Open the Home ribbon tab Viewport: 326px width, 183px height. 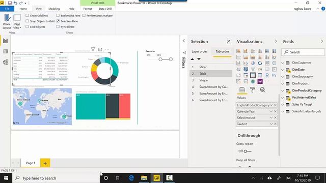tap(23, 9)
